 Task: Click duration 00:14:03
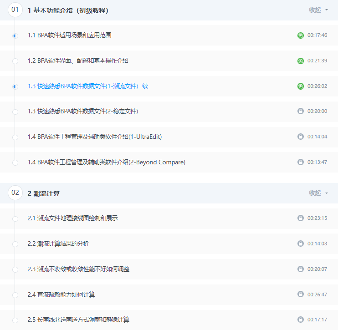[x=317, y=244]
